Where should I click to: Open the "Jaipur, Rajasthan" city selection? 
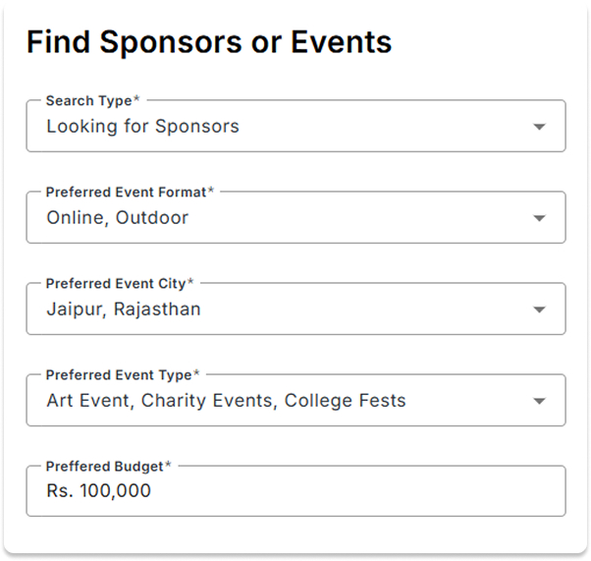[x=124, y=309]
